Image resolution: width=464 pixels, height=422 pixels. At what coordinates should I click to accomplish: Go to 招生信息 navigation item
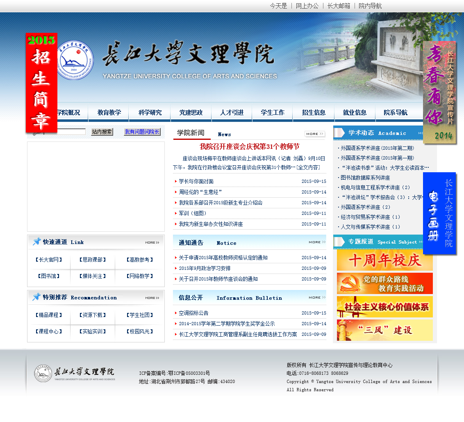[314, 112]
